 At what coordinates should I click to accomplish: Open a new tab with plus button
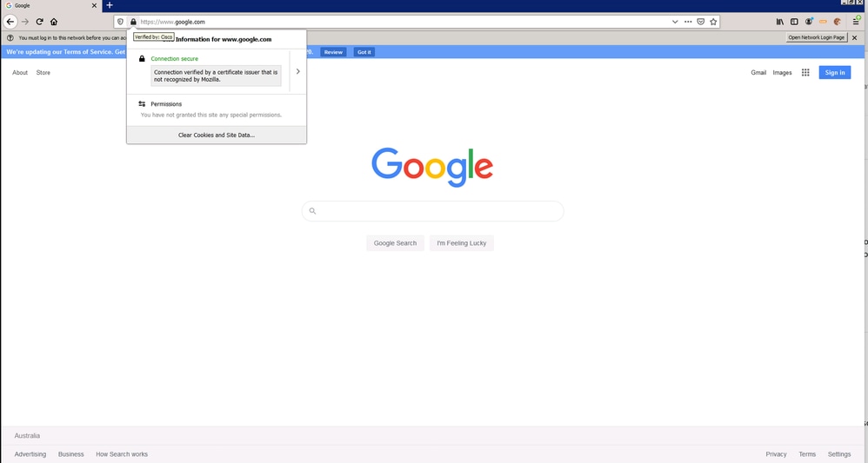pos(109,5)
